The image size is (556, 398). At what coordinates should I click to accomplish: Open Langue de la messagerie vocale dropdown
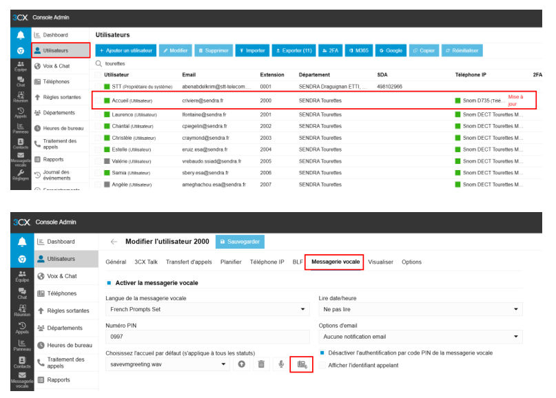(x=207, y=309)
